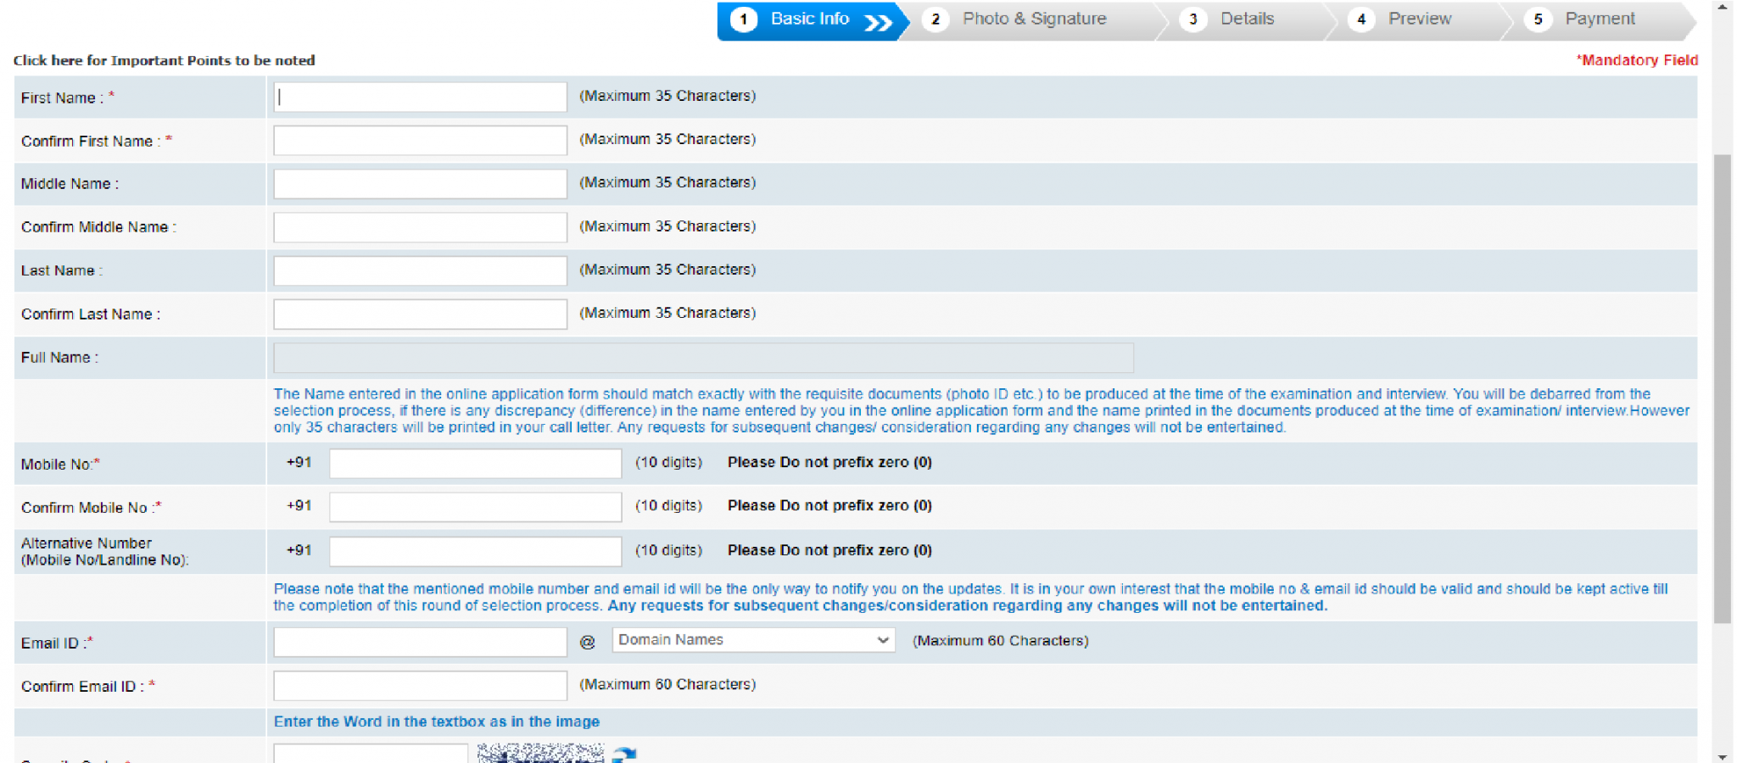Image resolution: width=1737 pixels, height=763 pixels.
Task: Click the vertical page scrollbar thumb
Action: (x=1722, y=388)
